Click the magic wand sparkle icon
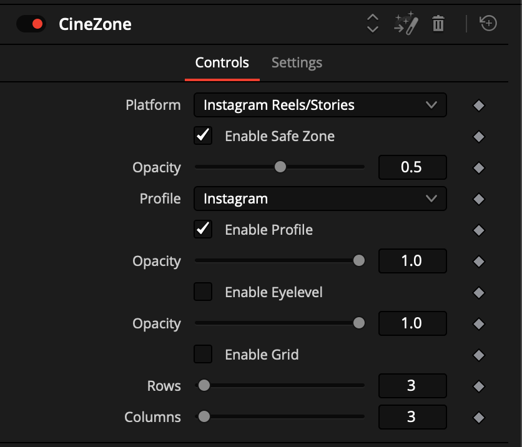The image size is (522, 447). click(406, 23)
